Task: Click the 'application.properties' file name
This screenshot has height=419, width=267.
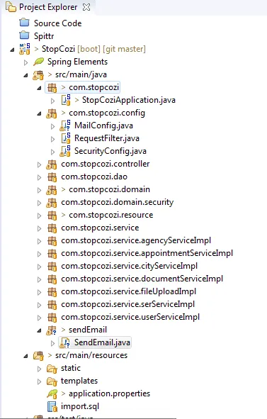Action: coord(110,393)
